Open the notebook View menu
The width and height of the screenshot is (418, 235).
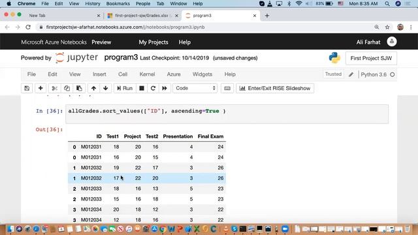(75, 74)
